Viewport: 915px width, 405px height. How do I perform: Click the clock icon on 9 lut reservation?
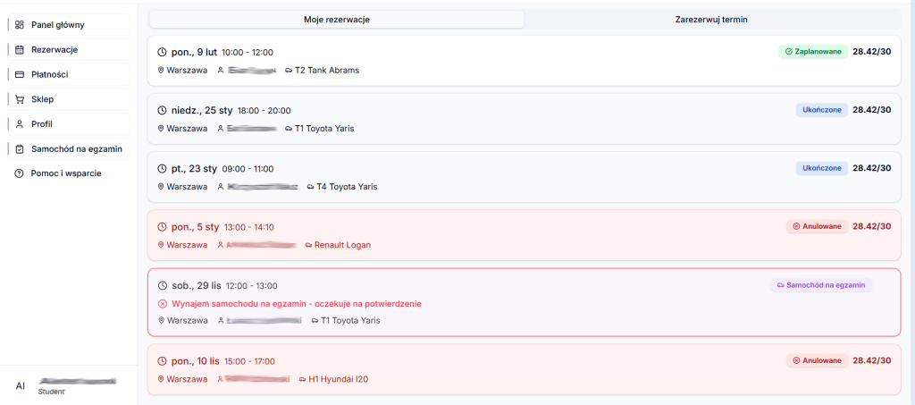tap(162, 53)
